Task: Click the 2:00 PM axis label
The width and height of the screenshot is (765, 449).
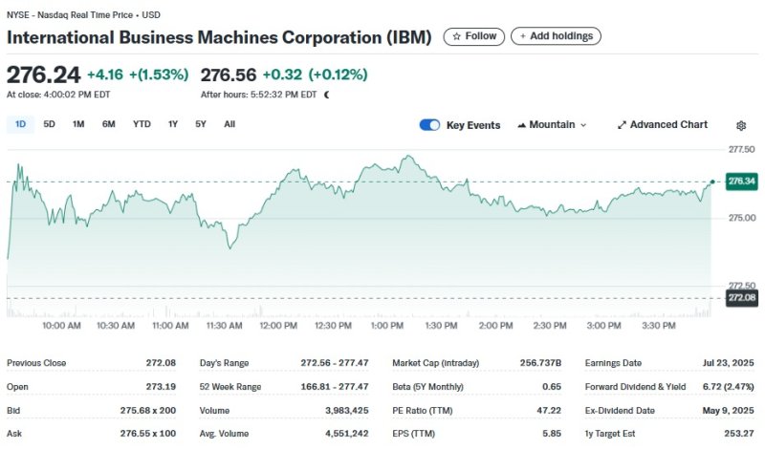Action: 495,326
